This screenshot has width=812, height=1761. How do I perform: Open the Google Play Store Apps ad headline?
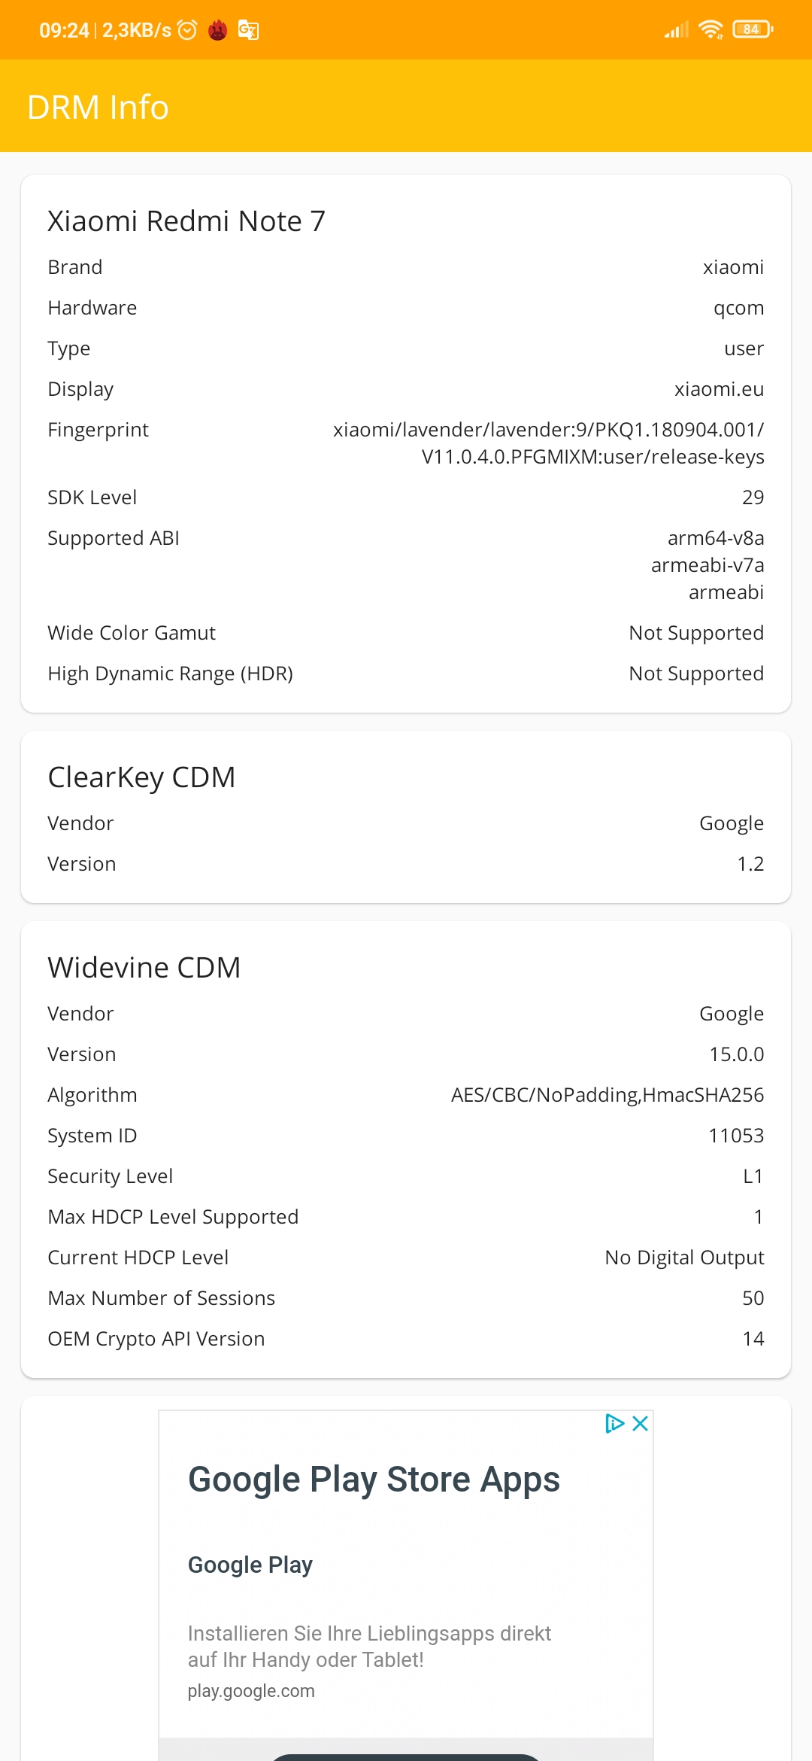[374, 1480]
